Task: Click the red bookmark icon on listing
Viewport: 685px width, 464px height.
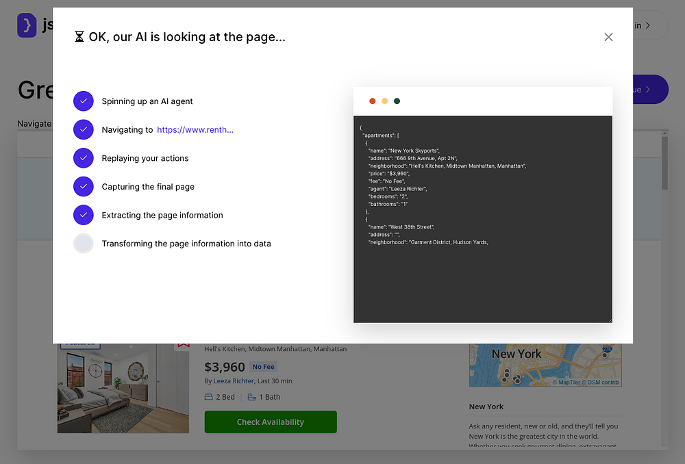Action: [182, 346]
